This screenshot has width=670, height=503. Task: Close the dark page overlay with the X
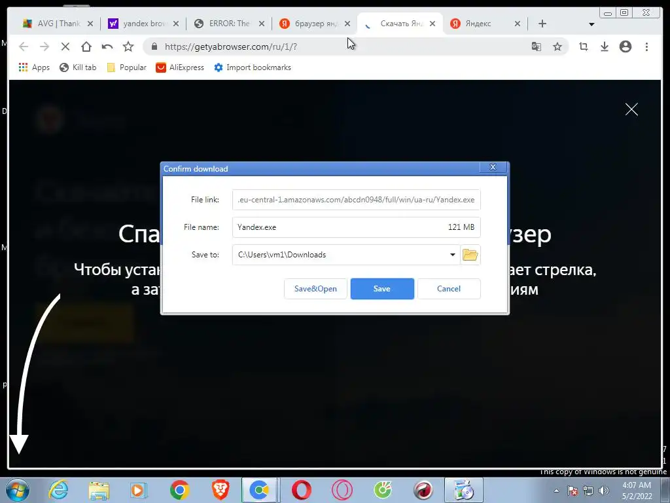(631, 109)
